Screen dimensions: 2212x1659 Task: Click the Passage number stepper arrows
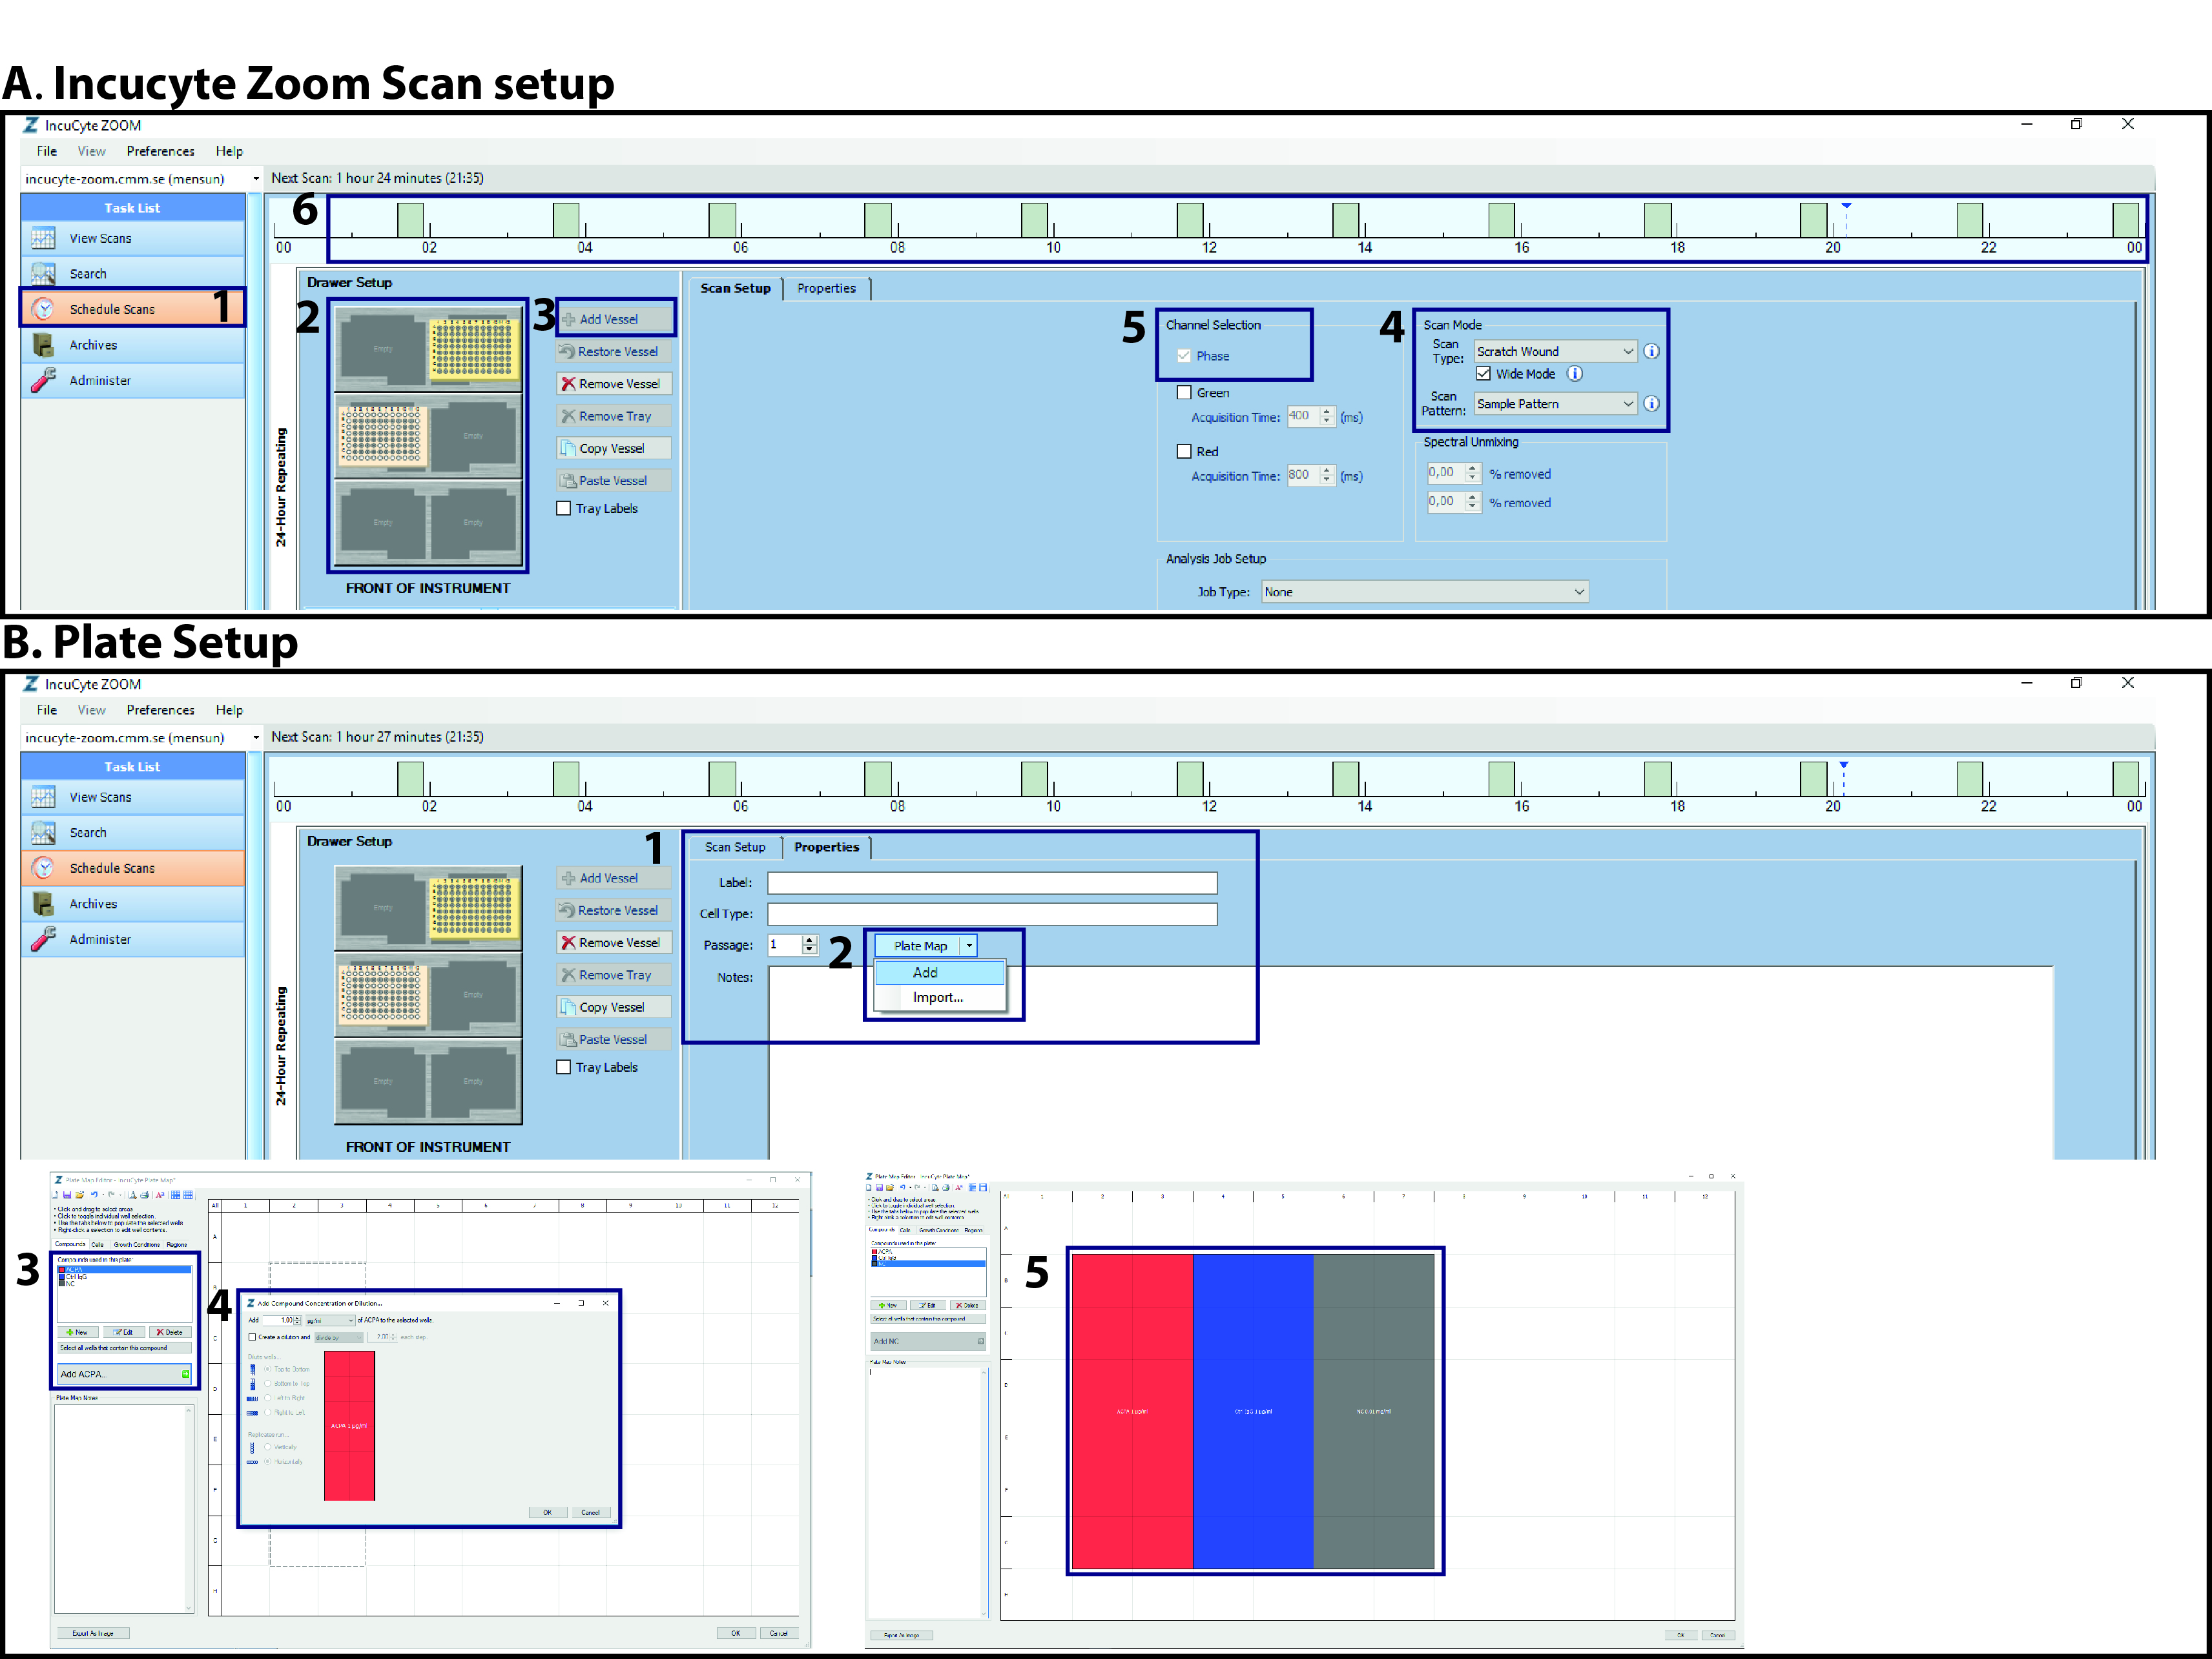pos(810,945)
